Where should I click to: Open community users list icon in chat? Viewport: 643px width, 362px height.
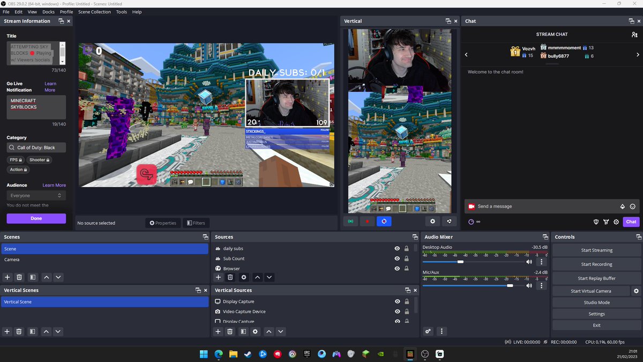tap(634, 34)
